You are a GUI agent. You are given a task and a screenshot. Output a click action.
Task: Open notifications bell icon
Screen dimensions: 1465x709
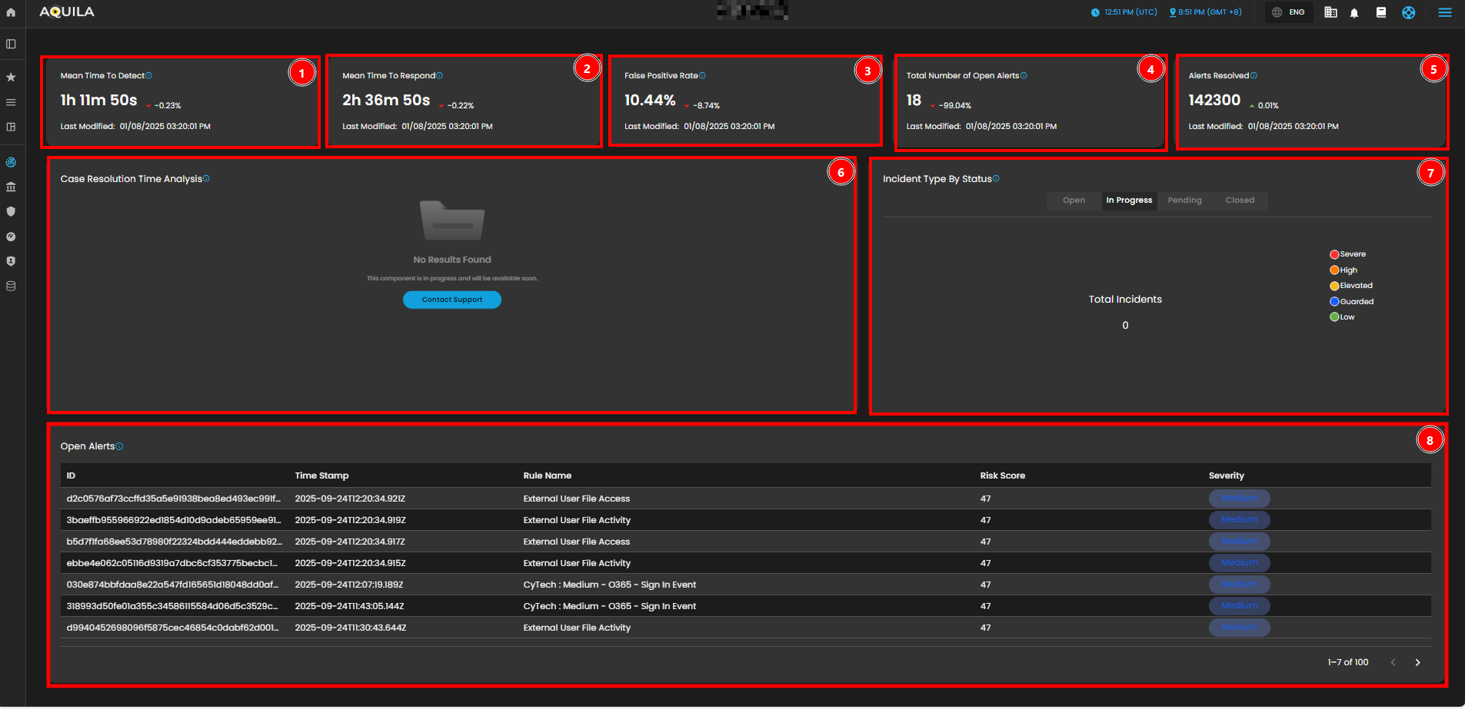point(1354,12)
